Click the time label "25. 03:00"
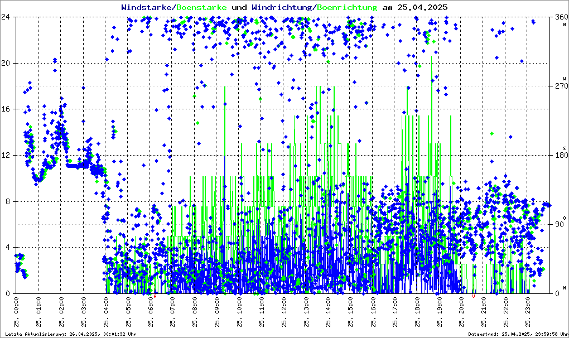Image resolution: width=569 pixels, height=338 pixels. pos(83,312)
